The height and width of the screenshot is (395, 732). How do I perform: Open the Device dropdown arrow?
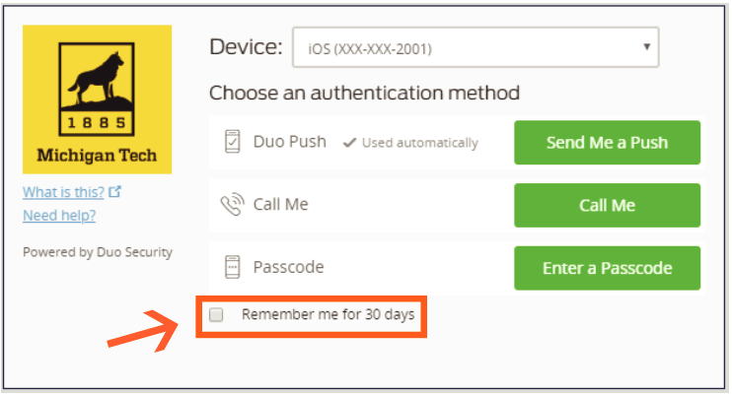click(646, 47)
